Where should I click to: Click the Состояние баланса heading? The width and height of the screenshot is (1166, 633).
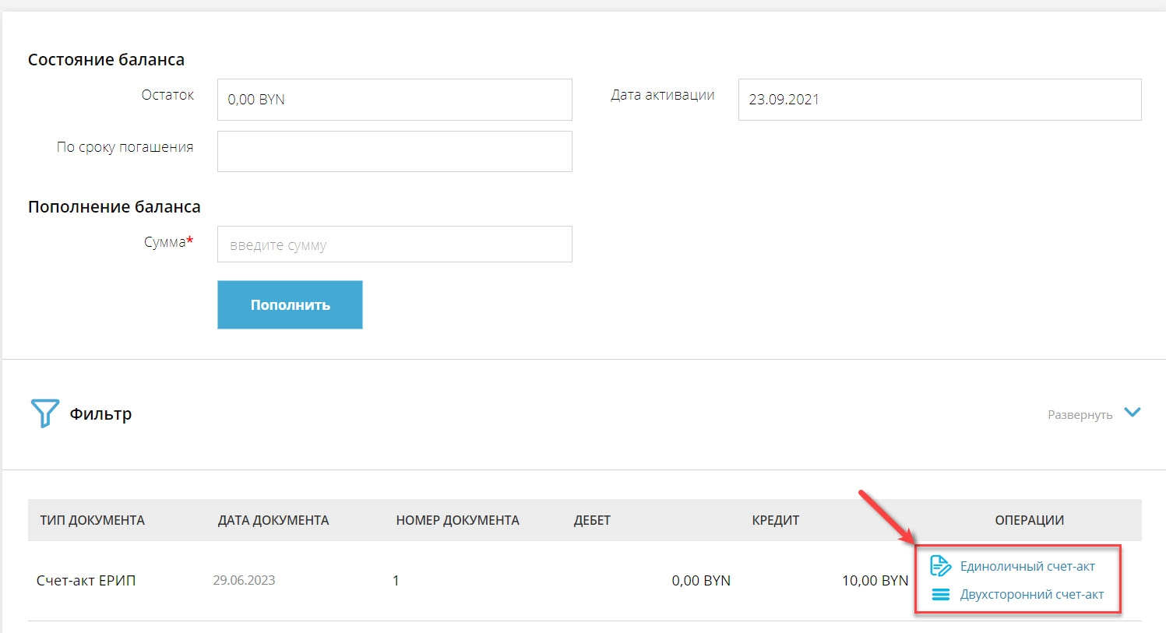pyautogui.click(x=106, y=60)
